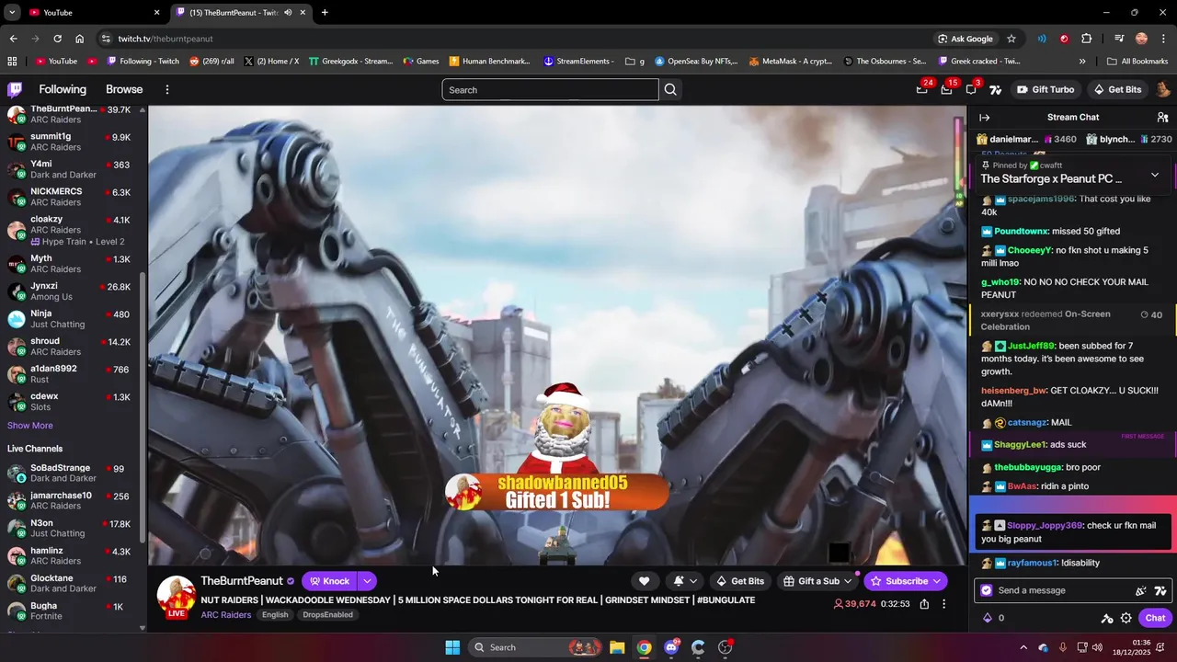Image resolution: width=1177 pixels, height=662 pixels.
Task: Click the 7TV icon in top navigation
Action: (995, 89)
